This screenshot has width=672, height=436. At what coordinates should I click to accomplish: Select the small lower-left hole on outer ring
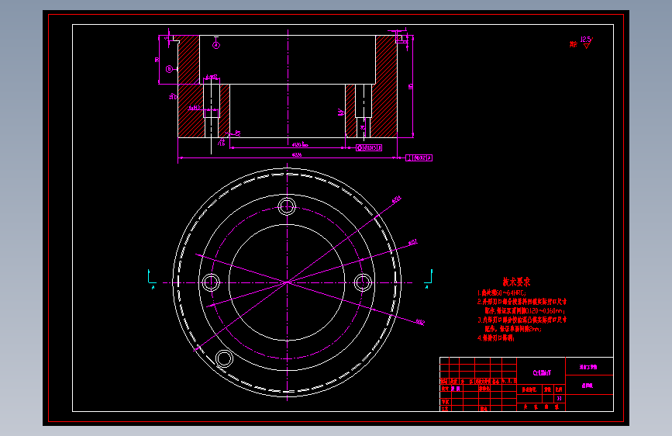click(224, 358)
